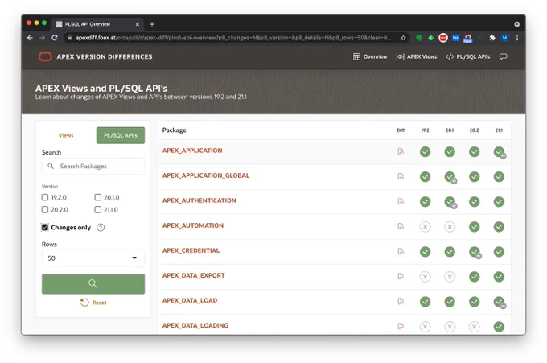Click the 19.2 column header

[x=425, y=130]
